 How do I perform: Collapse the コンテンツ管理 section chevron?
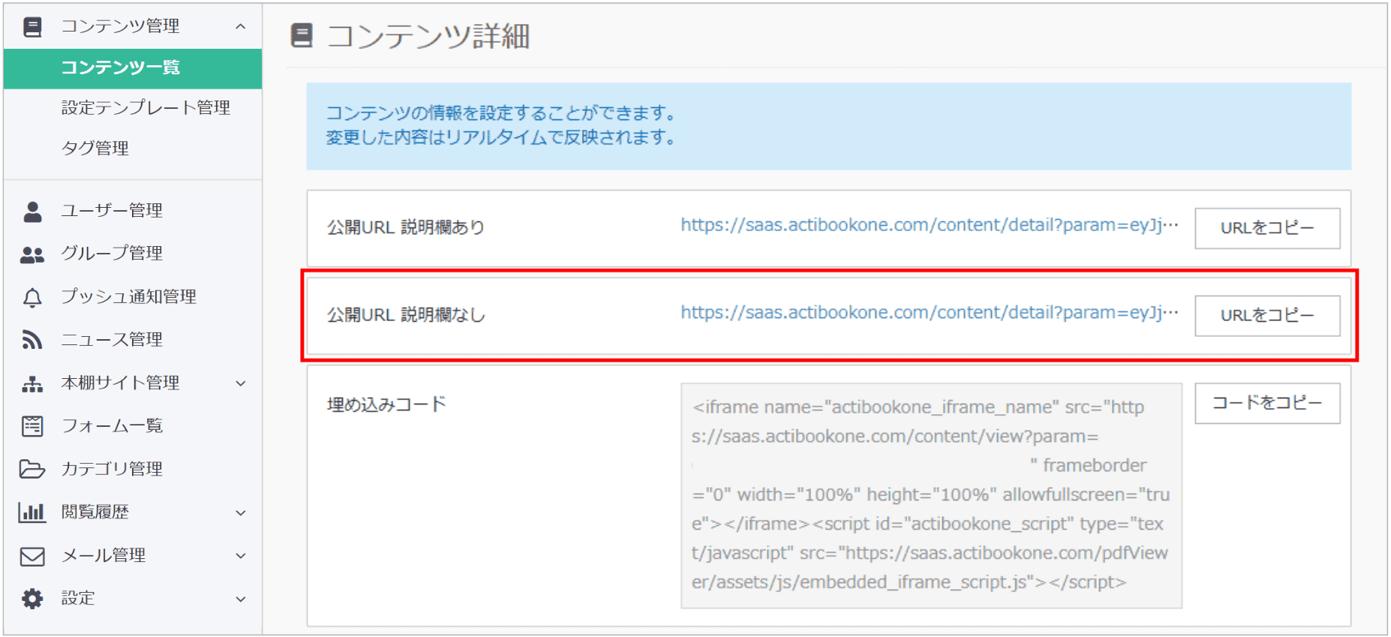(240, 27)
